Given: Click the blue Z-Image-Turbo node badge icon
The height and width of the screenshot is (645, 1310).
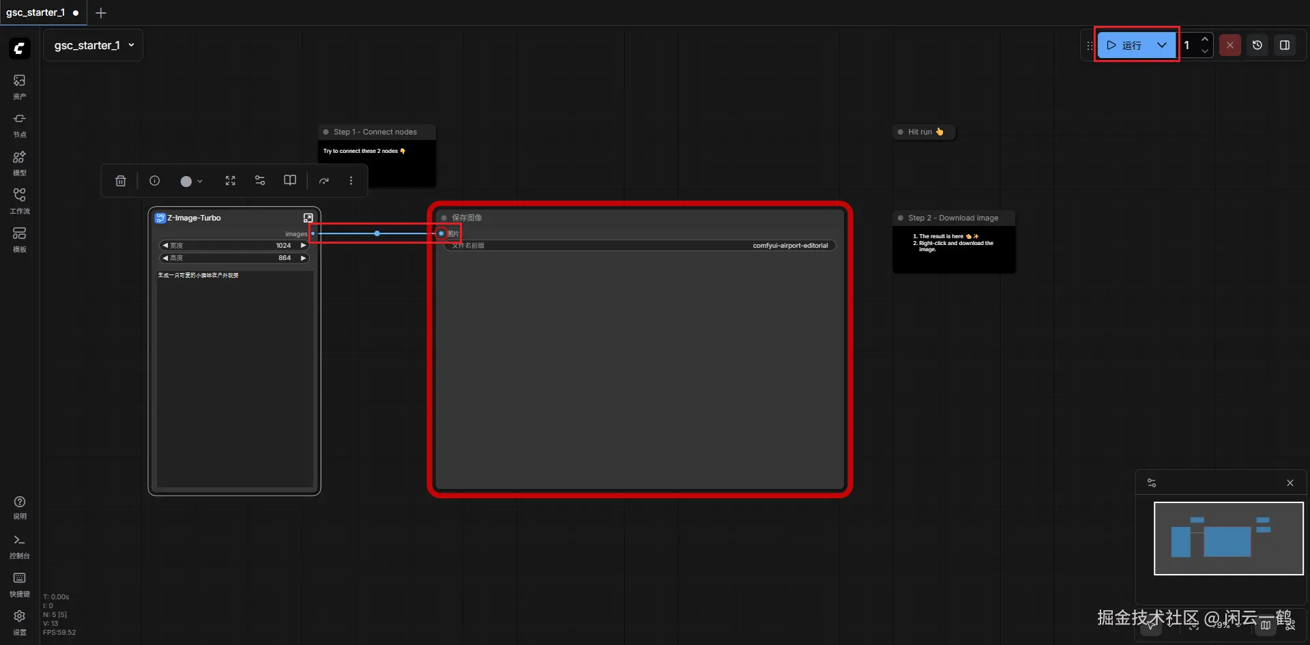Looking at the screenshot, I should pos(160,218).
